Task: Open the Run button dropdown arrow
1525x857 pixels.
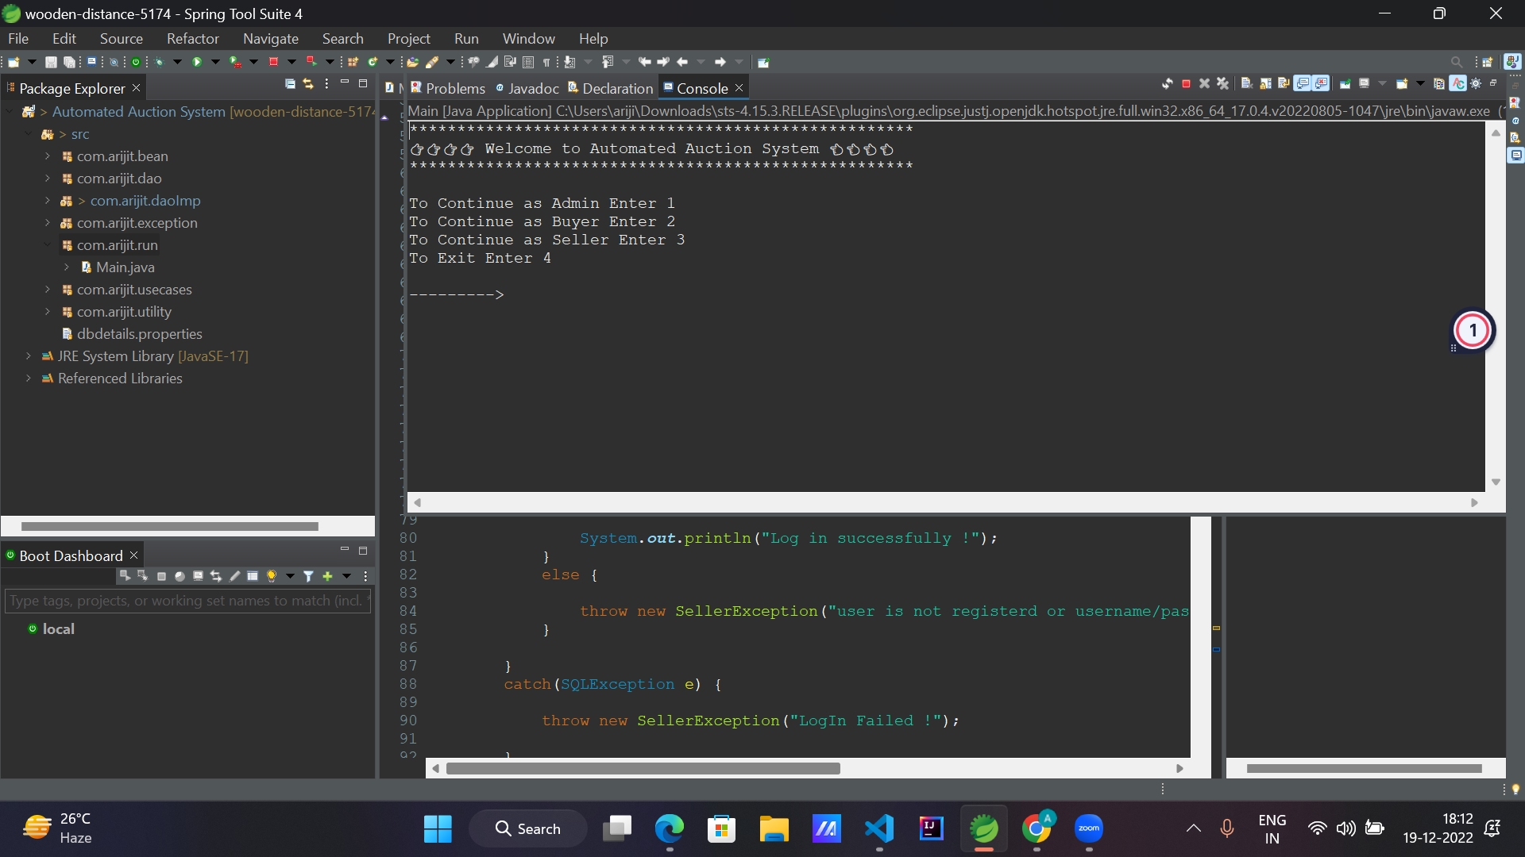Action: 215,62
